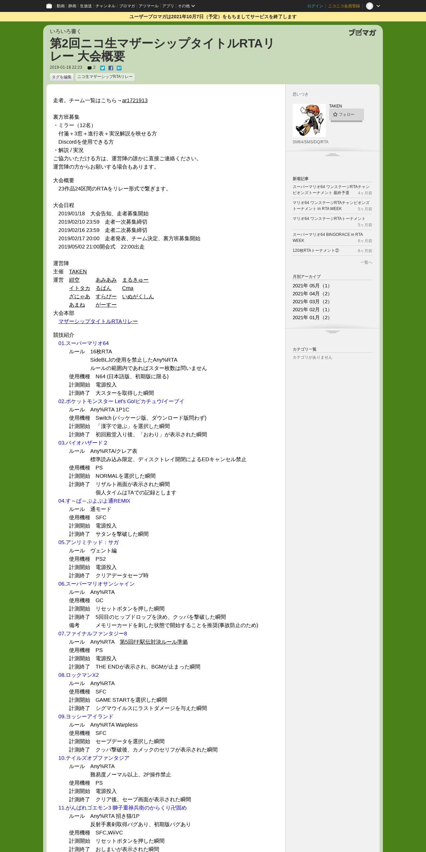Open 04.す～ぱ～ぷよぷよ通REMIX link
Screen dimensions: 426x852
click(x=94, y=501)
